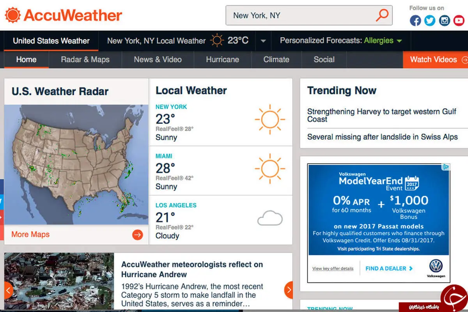Click the More Maps link
468x312 pixels.
(30, 235)
